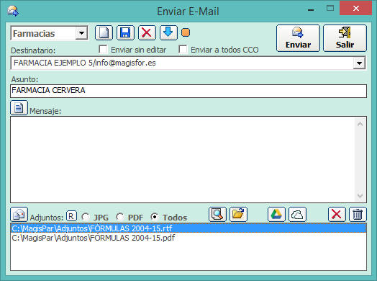Image resolution: width=377 pixels, height=281 pixels.
Task: Click the magnifier preview attachment icon
Action: pos(217,214)
